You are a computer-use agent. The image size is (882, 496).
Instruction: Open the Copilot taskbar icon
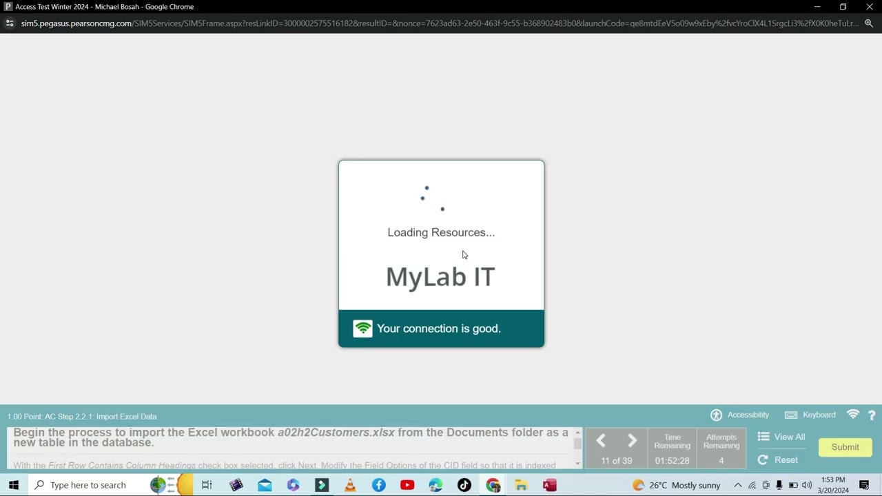click(x=294, y=485)
